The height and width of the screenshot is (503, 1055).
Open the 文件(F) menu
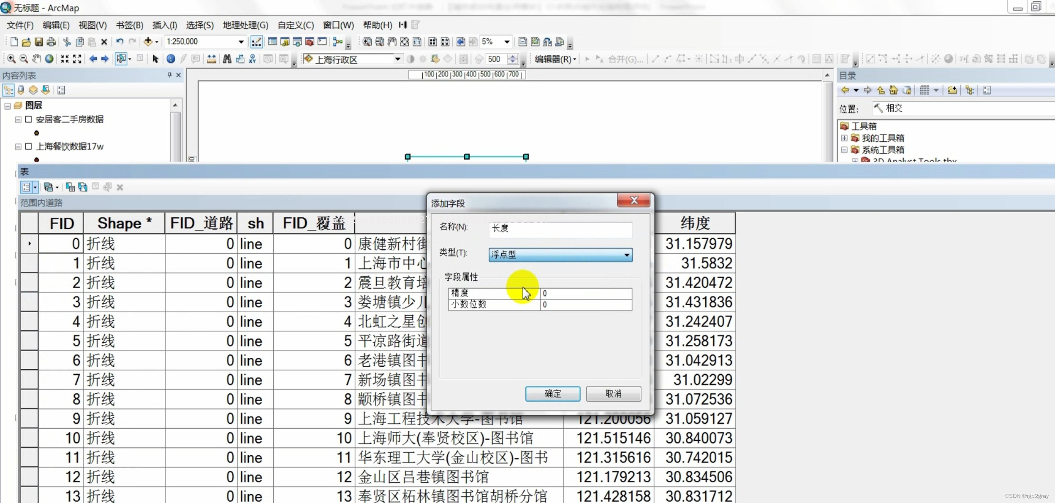click(19, 25)
